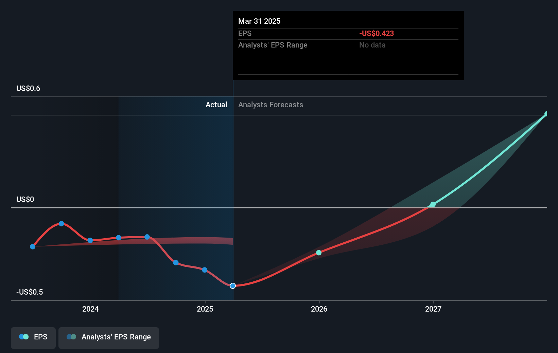This screenshot has width=558, height=353.
Task: Toggle the Analysts' EPS Range legend
Action: coord(109,338)
